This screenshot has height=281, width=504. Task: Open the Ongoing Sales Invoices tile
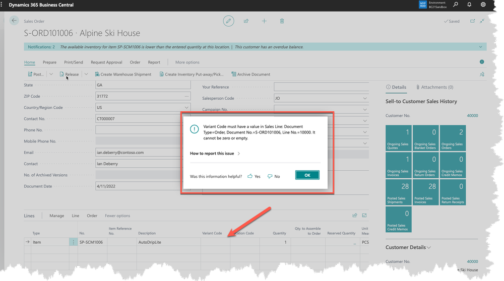pos(399,165)
